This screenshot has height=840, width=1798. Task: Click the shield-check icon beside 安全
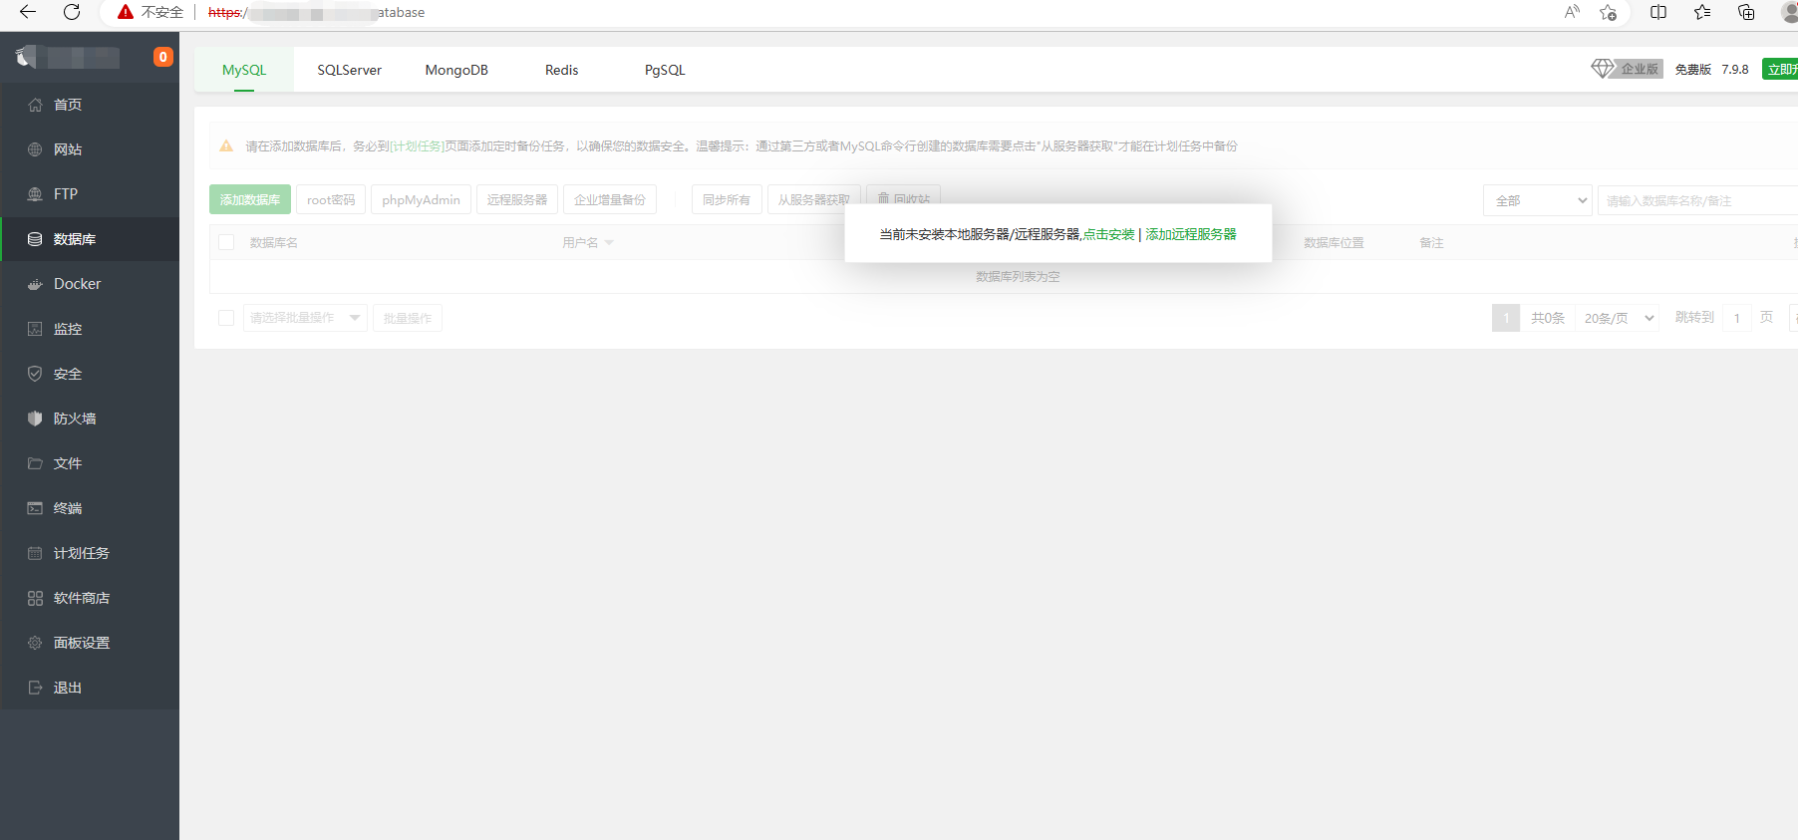coord(35,374)
